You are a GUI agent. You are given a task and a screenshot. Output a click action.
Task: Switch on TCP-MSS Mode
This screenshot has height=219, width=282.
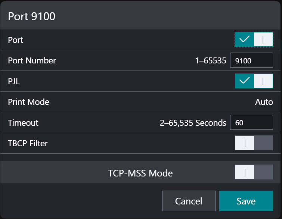click(x=254, y=172)
